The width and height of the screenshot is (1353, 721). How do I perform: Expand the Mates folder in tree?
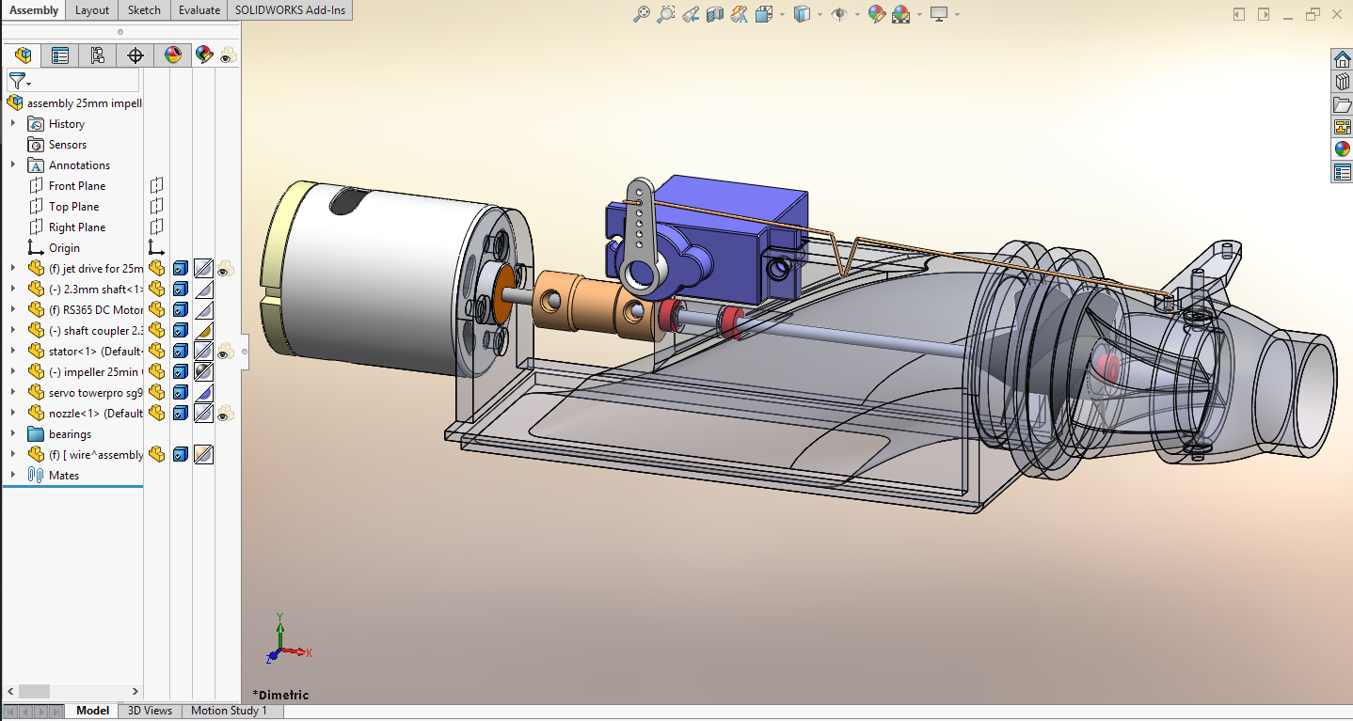[x=13, y=475]
